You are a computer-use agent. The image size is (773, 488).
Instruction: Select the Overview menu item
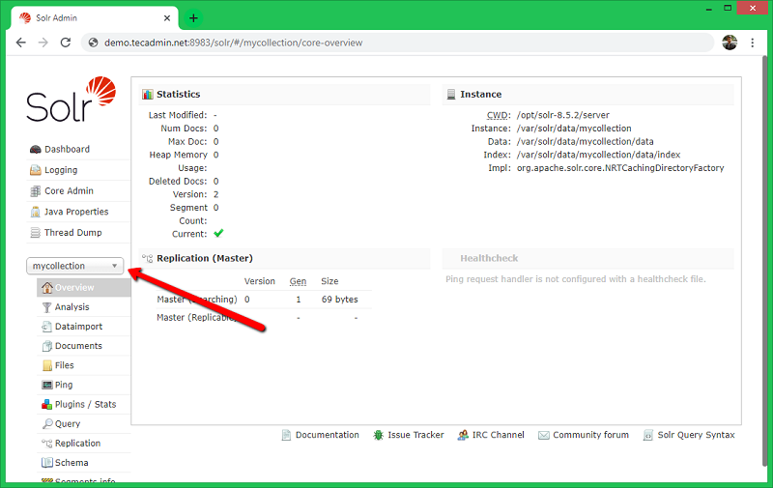84,287
